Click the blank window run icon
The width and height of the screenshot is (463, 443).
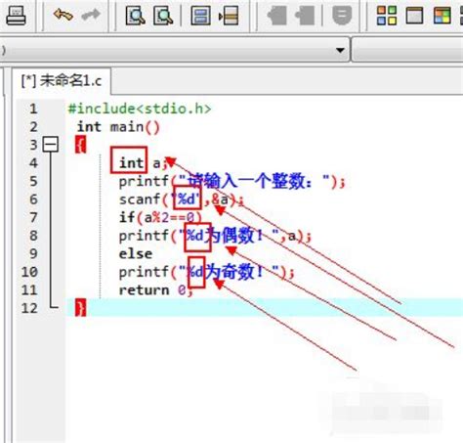click(414, 16)
